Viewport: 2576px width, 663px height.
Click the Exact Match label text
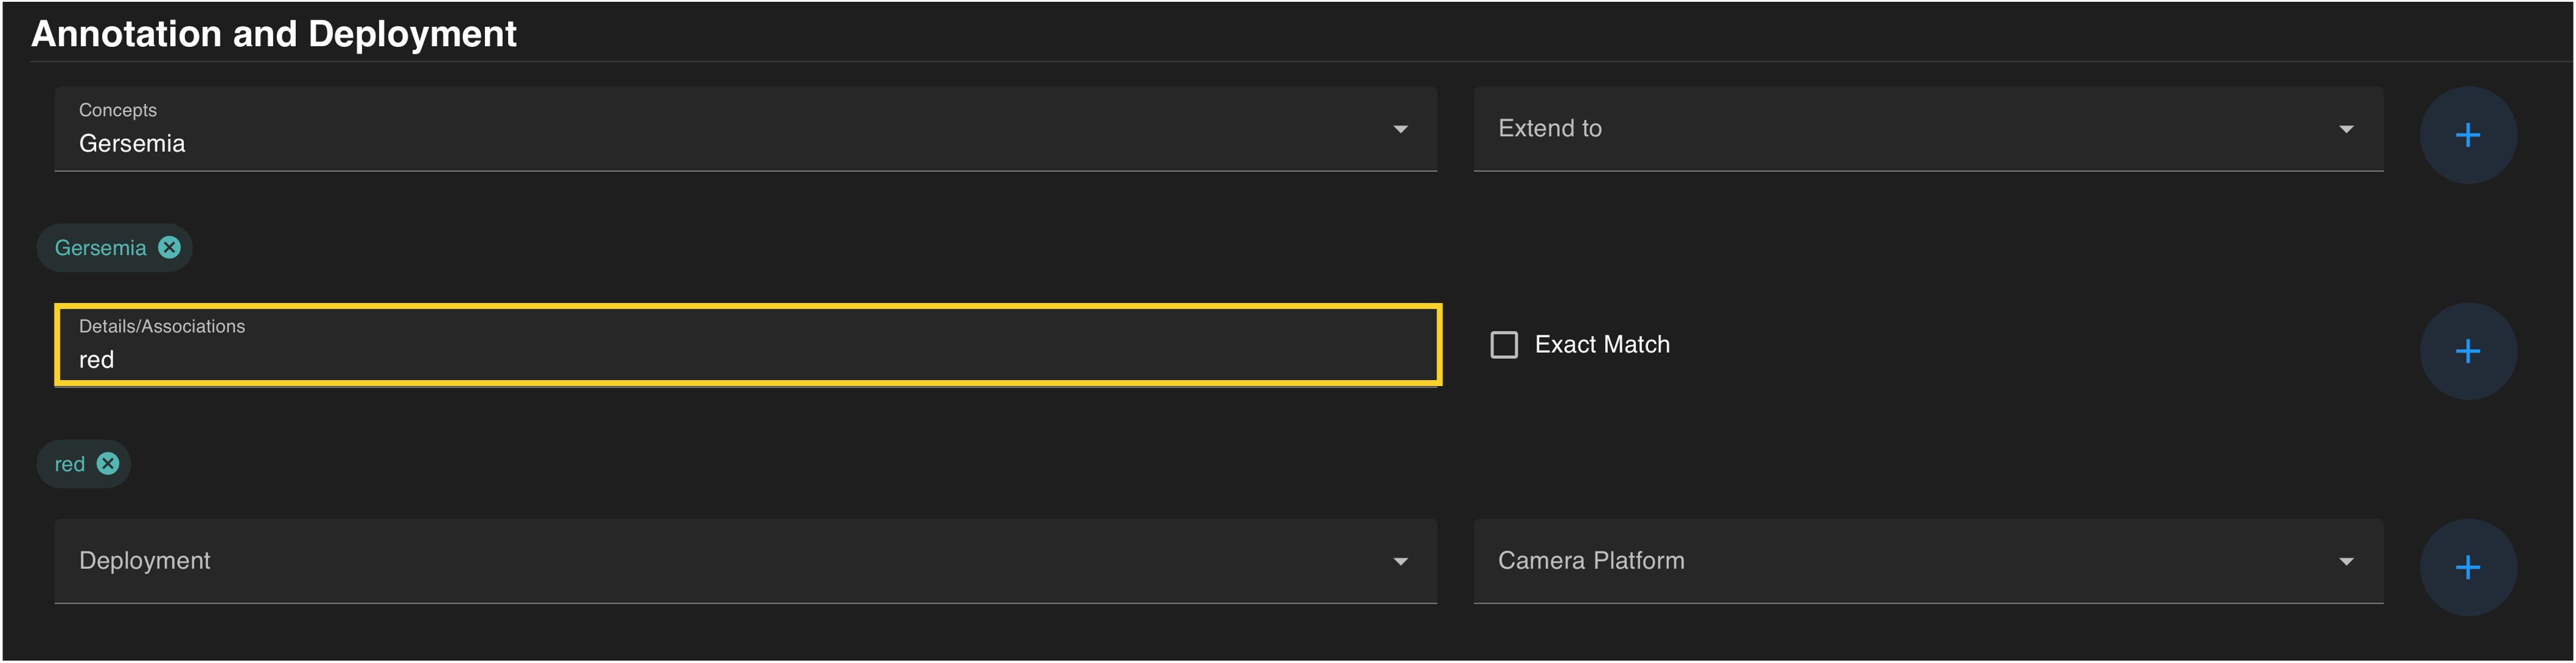[x=1601, y=345]
